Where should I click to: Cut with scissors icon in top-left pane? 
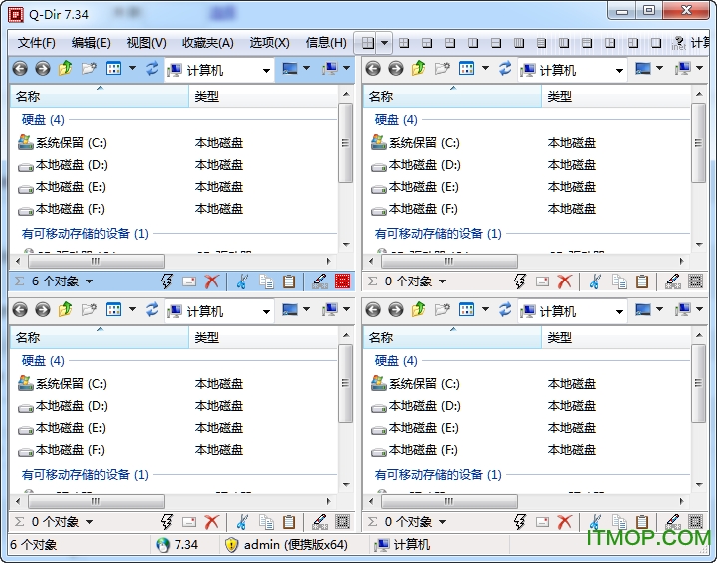coord(242,281)
